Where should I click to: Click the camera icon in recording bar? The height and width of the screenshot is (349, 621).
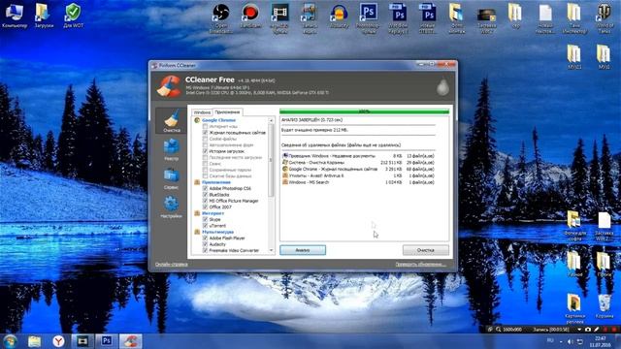(x=588, y=330)
